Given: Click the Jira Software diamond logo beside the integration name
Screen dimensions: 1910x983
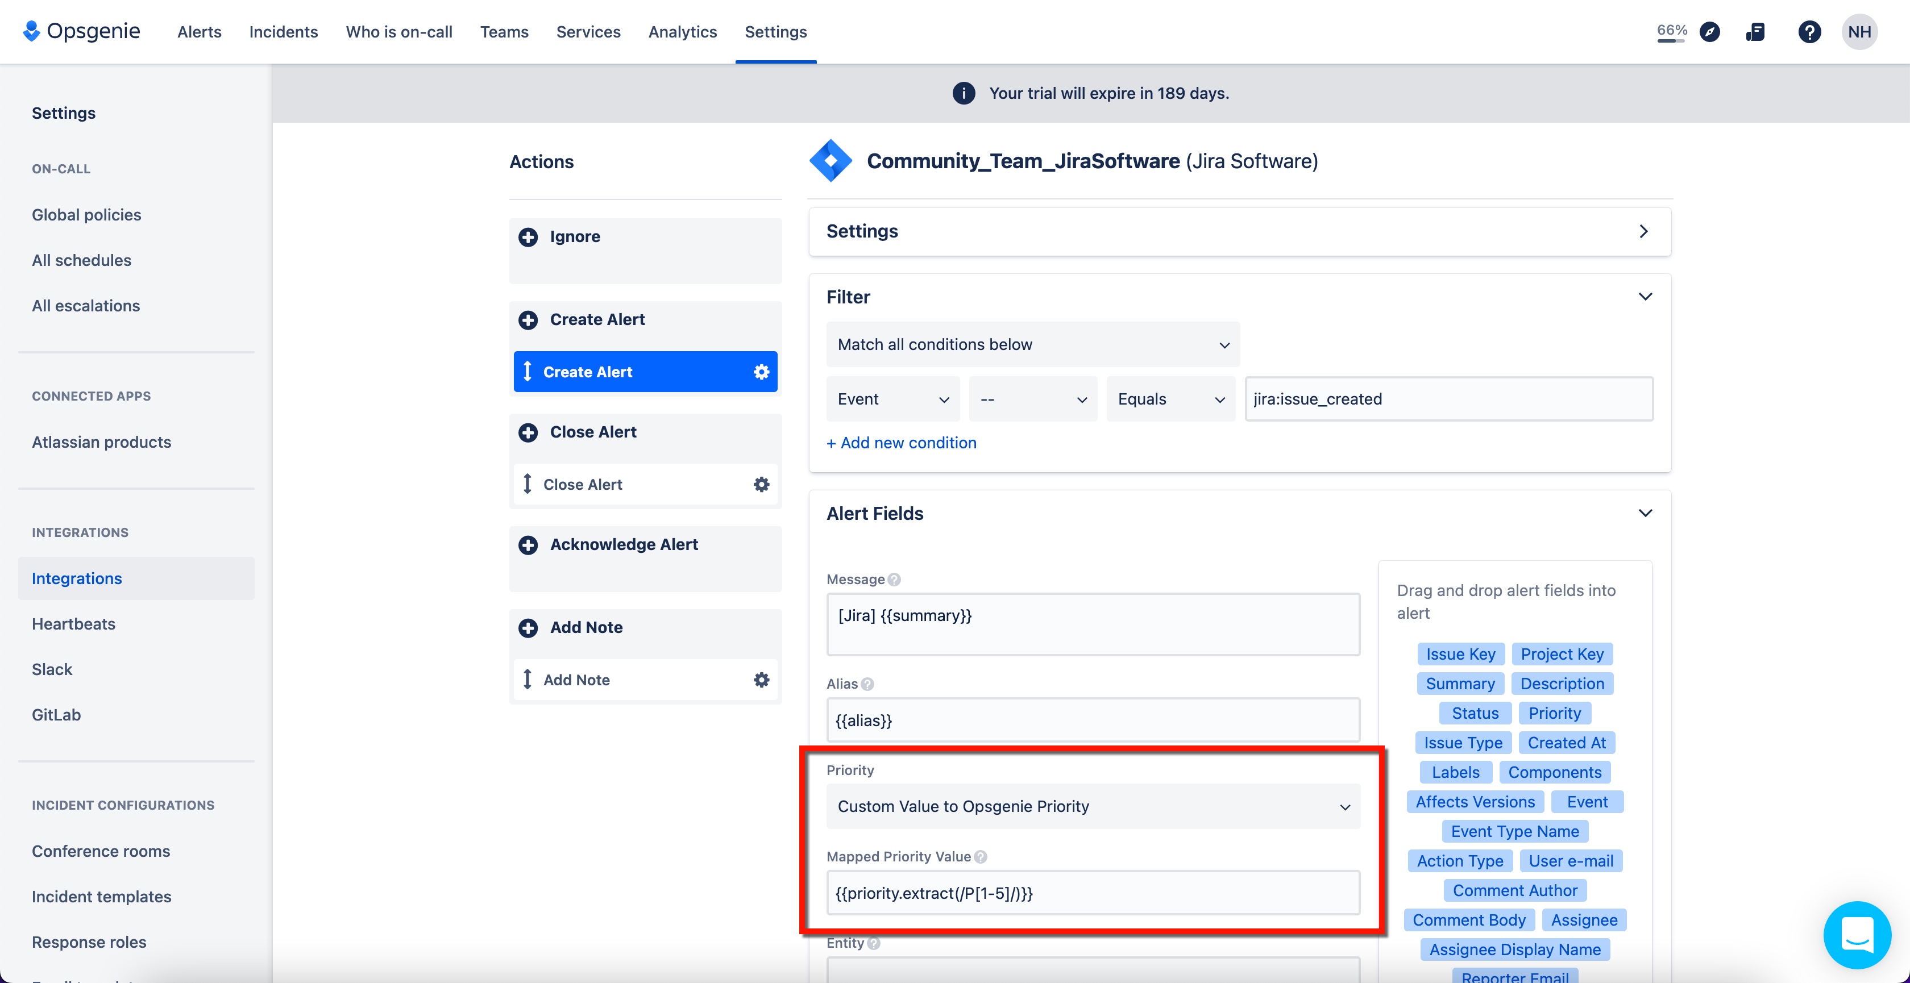Looking at the screenshot, I should [x=831, y=161].
